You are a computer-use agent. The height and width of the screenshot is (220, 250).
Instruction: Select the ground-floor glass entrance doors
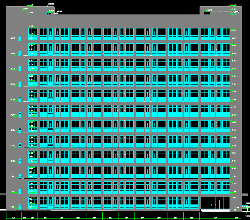coord(215,203)
